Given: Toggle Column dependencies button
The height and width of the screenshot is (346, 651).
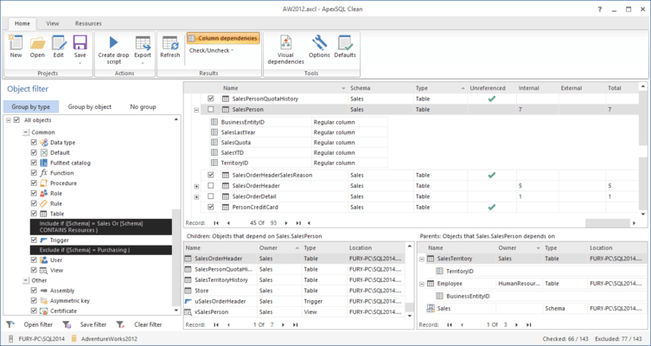Looking at the screenshot, I should click(x=223, y=38).
